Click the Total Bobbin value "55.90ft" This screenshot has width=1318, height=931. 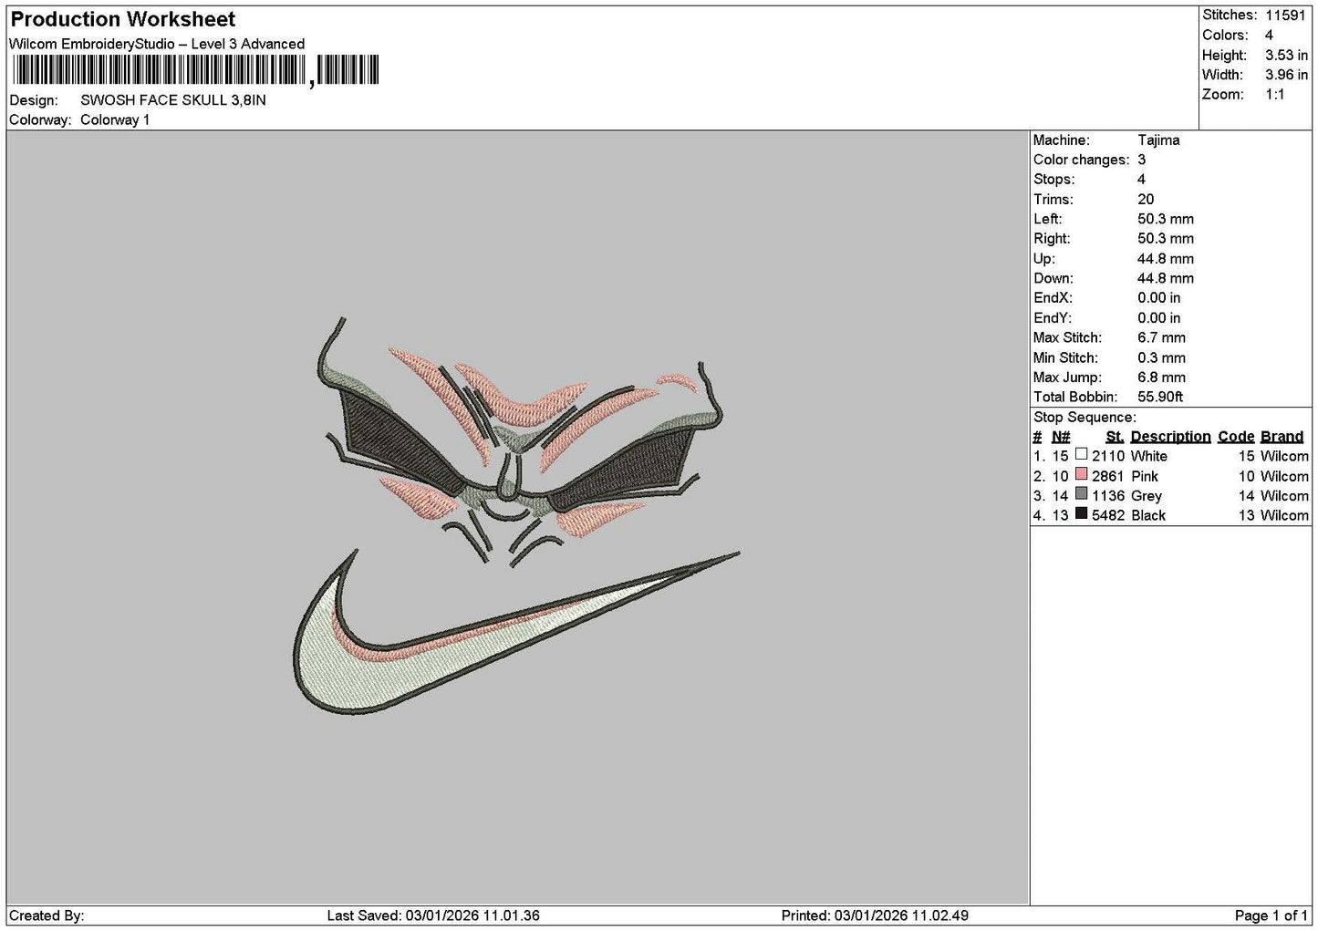(x=1160, y=398)
